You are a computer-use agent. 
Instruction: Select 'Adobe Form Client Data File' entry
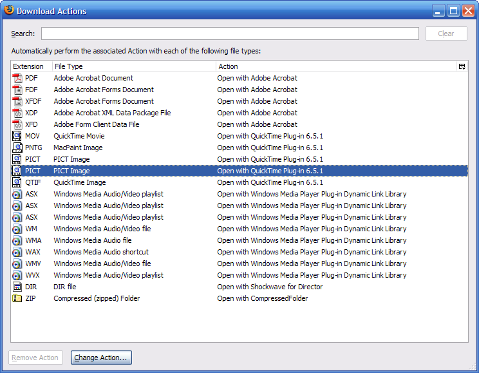pyautogui.click(x=97, y=124)
